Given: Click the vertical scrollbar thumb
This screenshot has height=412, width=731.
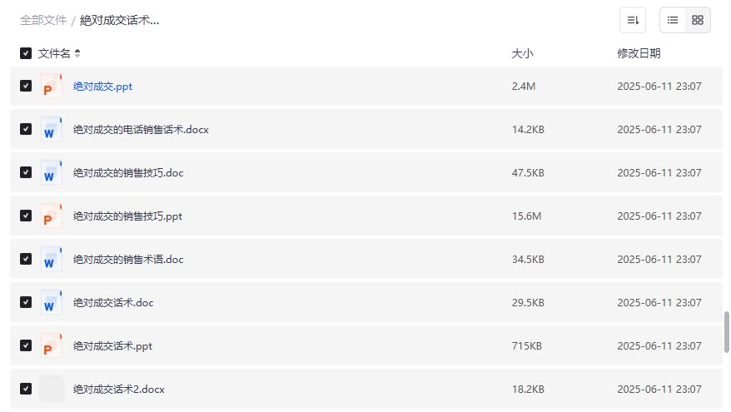Looking at the screenshot, I should click(726, 332).
